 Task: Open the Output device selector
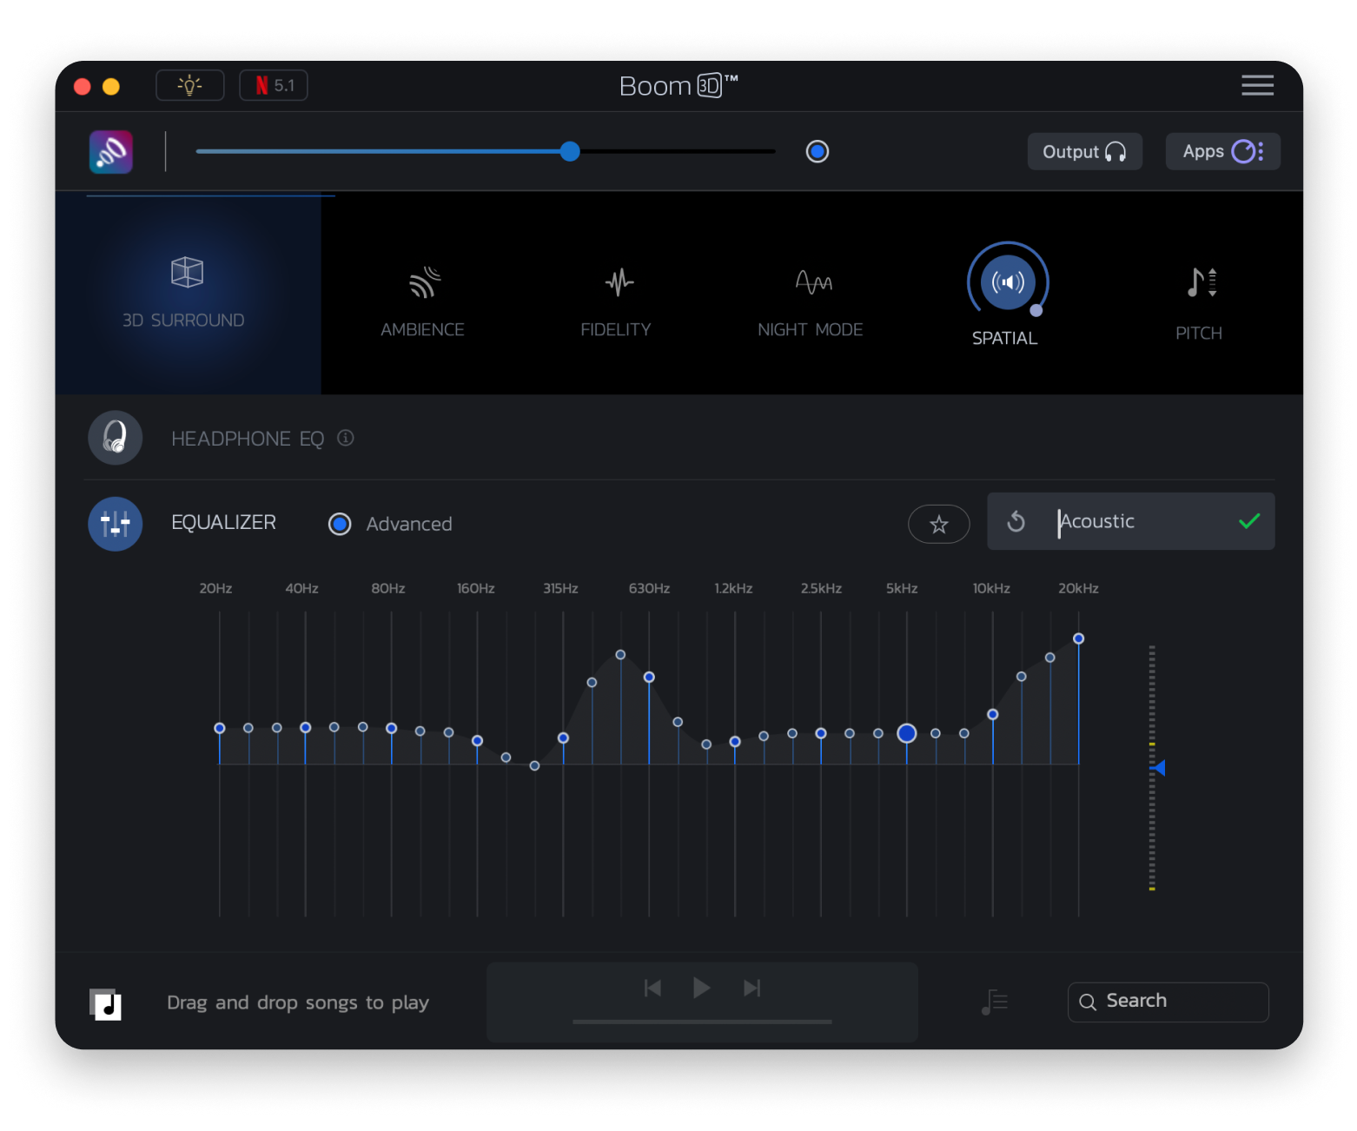coord(1084,151)
